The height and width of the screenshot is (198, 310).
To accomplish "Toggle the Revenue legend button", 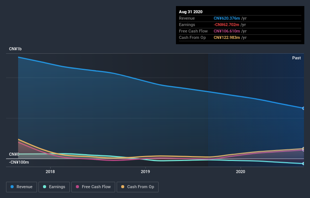I will (x=22, y=187).
